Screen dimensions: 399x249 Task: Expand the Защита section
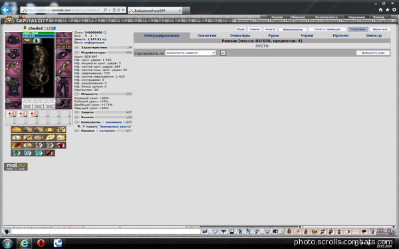[x=76, y=112]
